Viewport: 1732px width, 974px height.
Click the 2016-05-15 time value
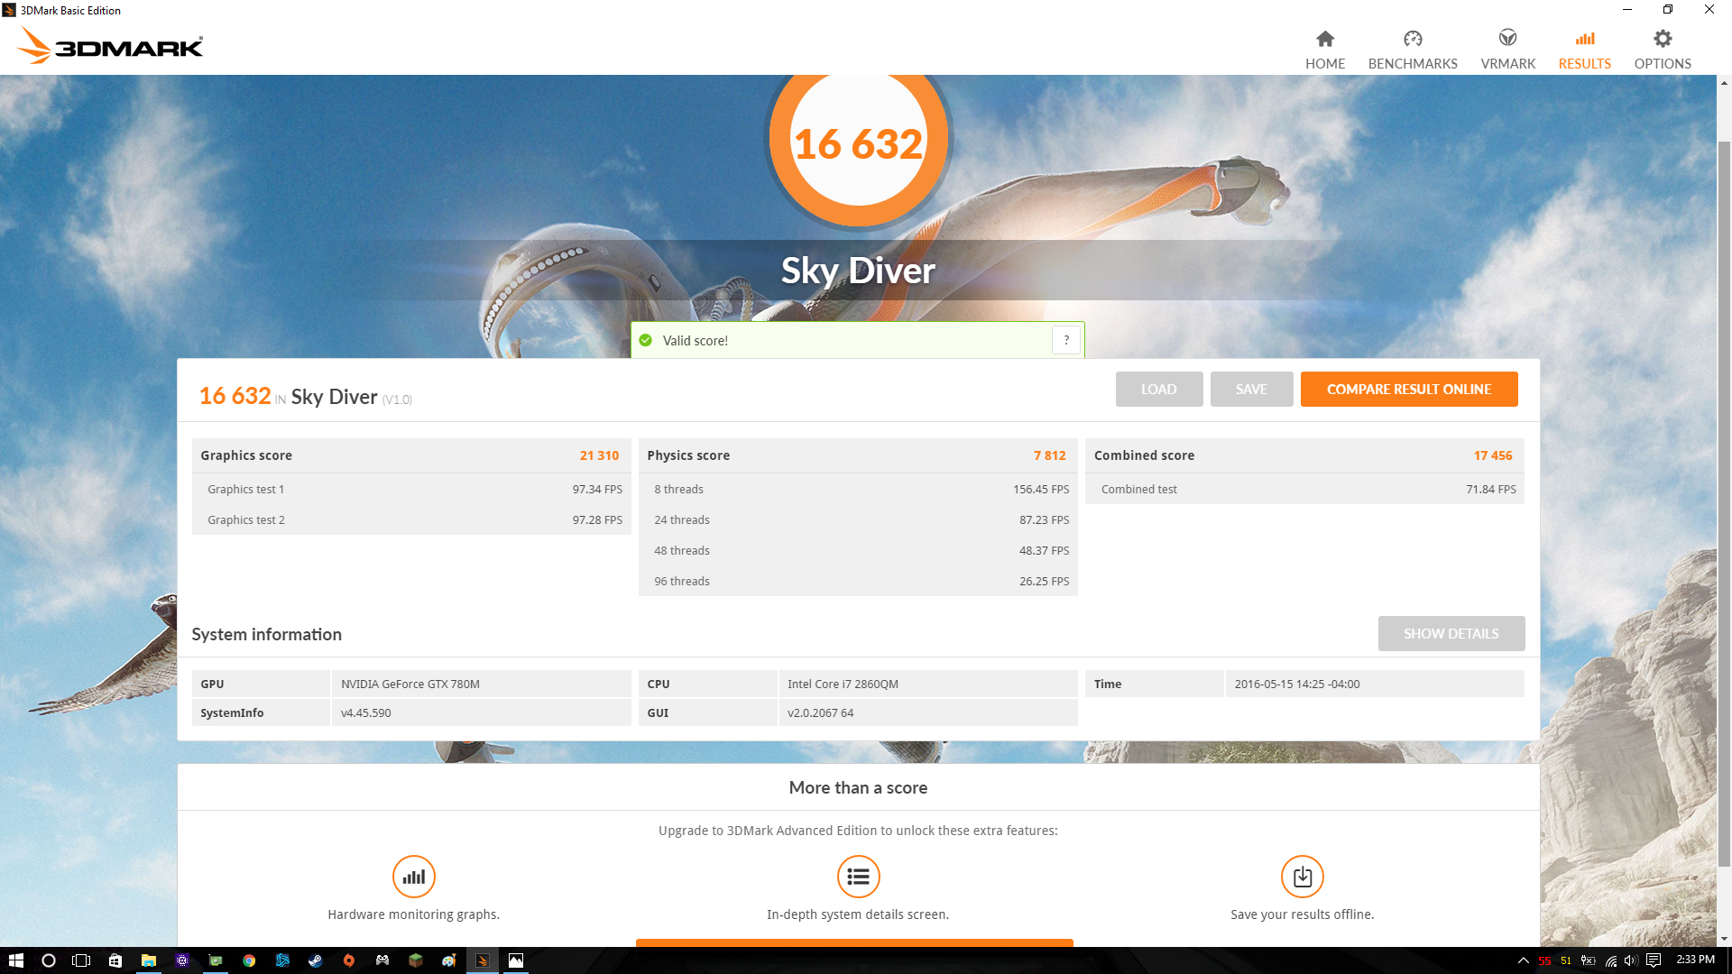1296,684
